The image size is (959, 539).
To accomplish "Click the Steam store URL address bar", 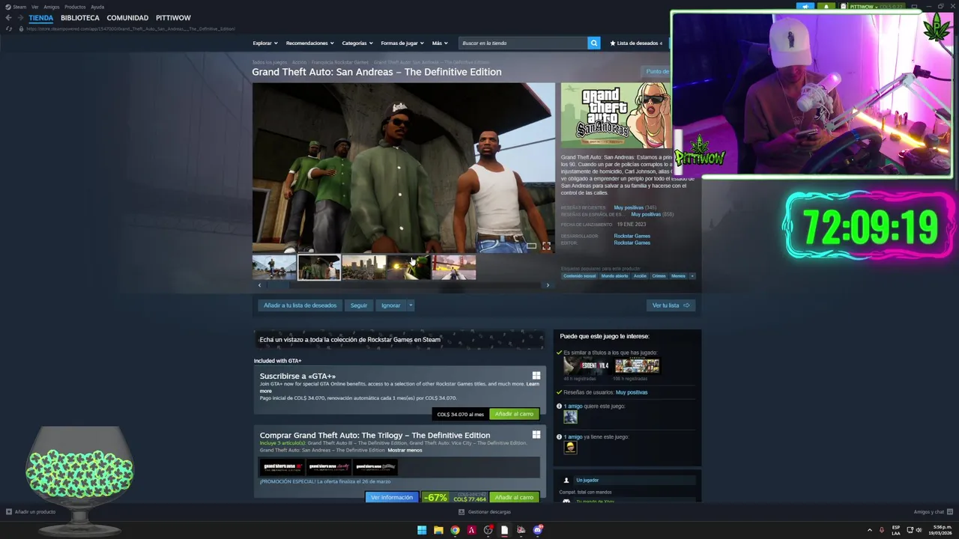I will (131, 28).
